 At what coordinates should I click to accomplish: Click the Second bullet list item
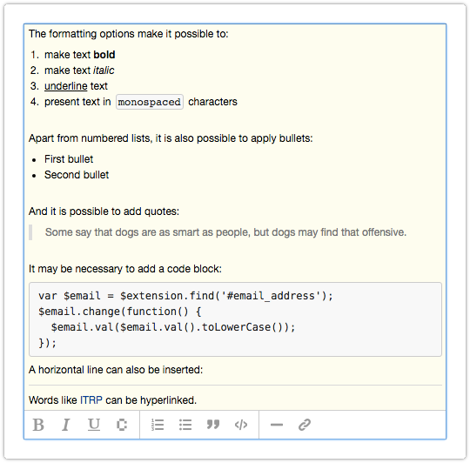(77, 175)
